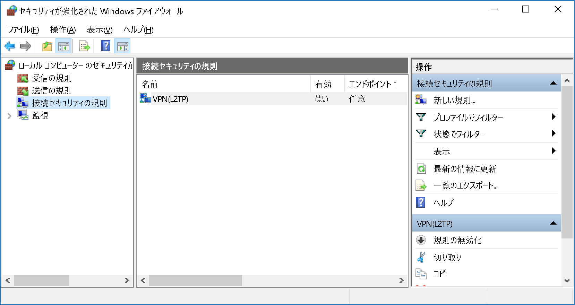Image resolution: width=575 pixels, height=305 pixels.
Task: Click the Forward arrow toolbar icon
Action: [x=26, y=46]
